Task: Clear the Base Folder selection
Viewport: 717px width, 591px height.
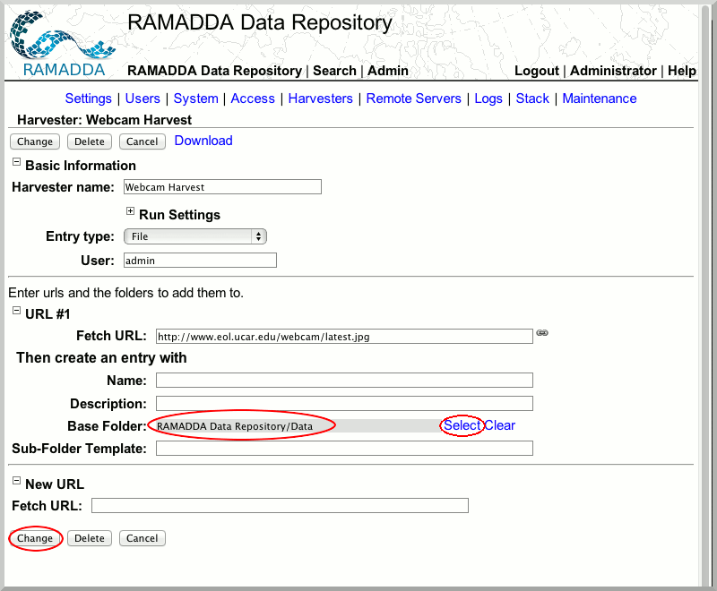Action: click(500, 425)
